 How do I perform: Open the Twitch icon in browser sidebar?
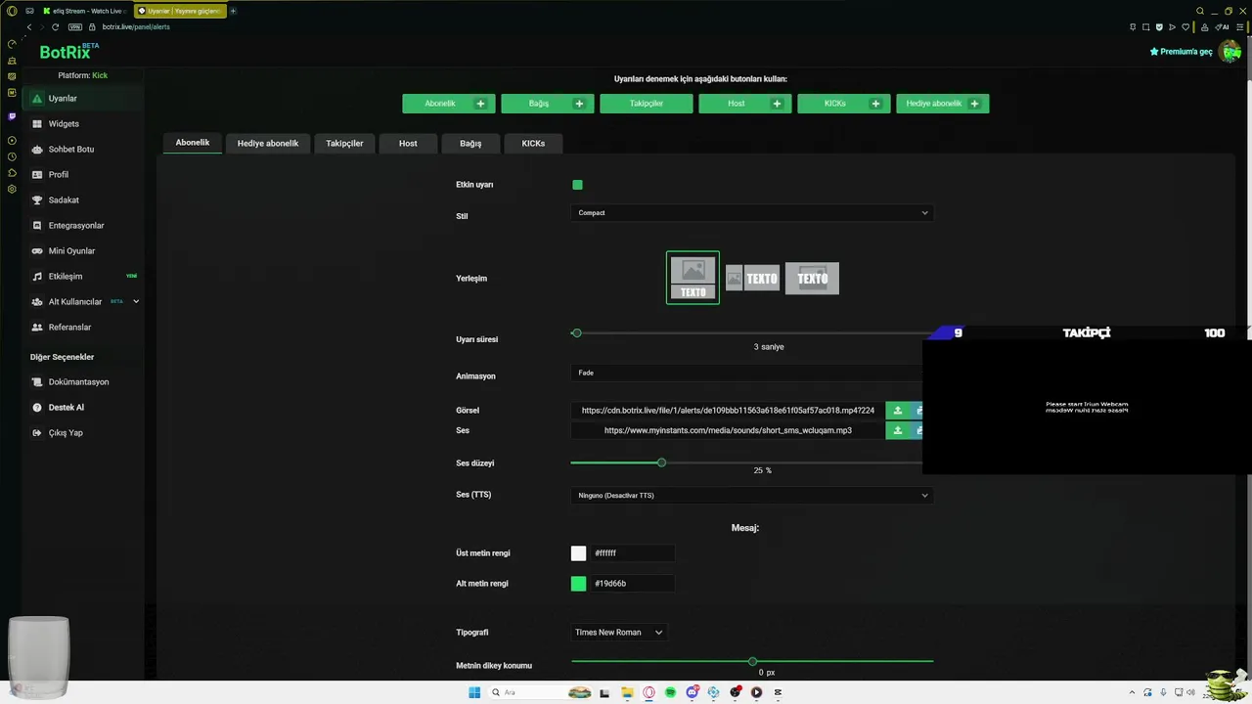tap(12, 116)
